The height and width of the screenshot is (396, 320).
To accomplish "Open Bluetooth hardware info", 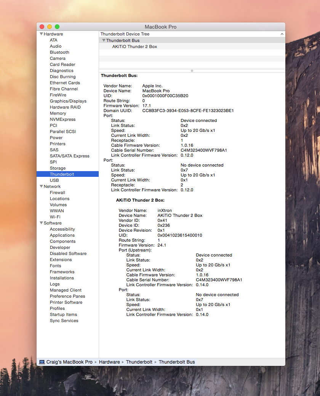I will (x=59, y=52).
